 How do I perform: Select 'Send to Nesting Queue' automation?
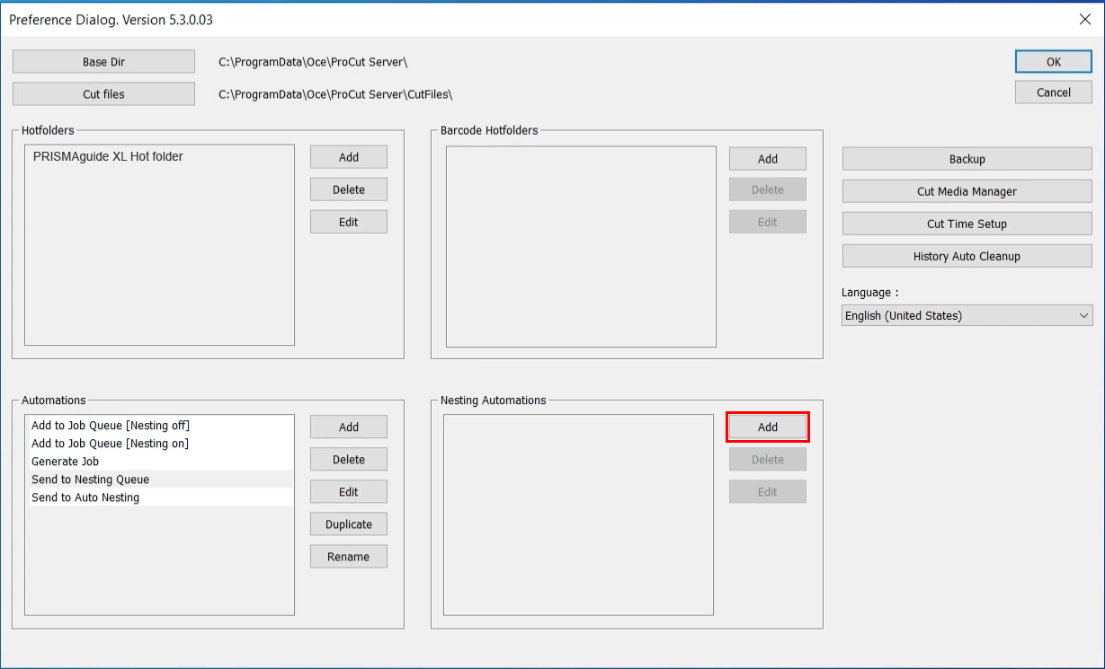click(91, 480)
